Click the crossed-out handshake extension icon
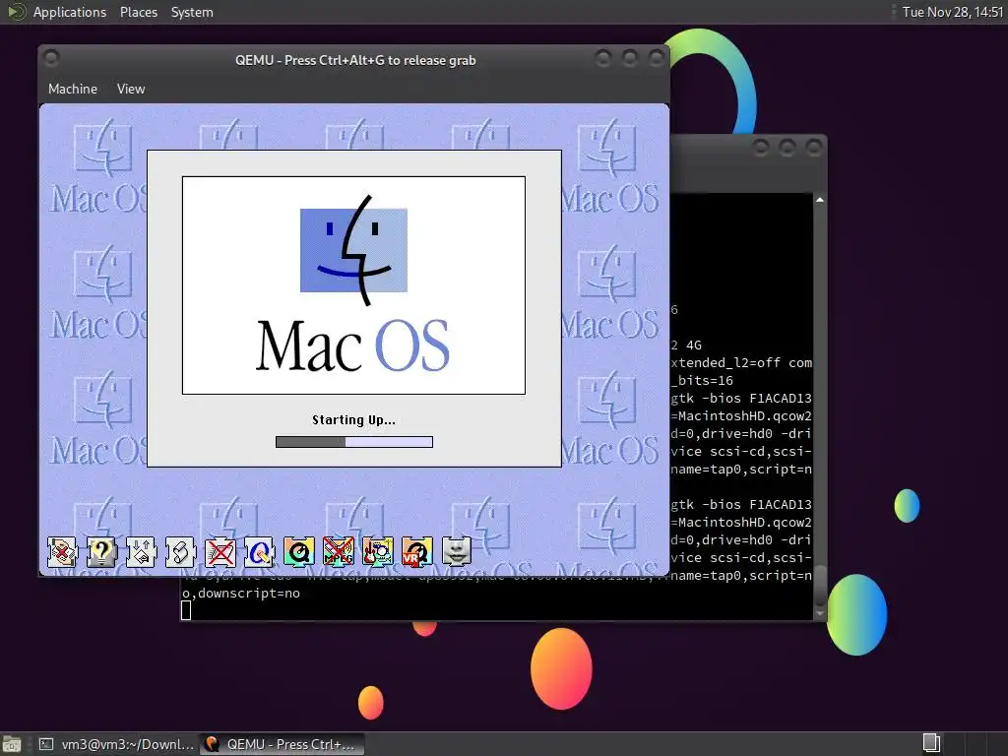The height and width of the screenshot is (756, 1008). 62,551
